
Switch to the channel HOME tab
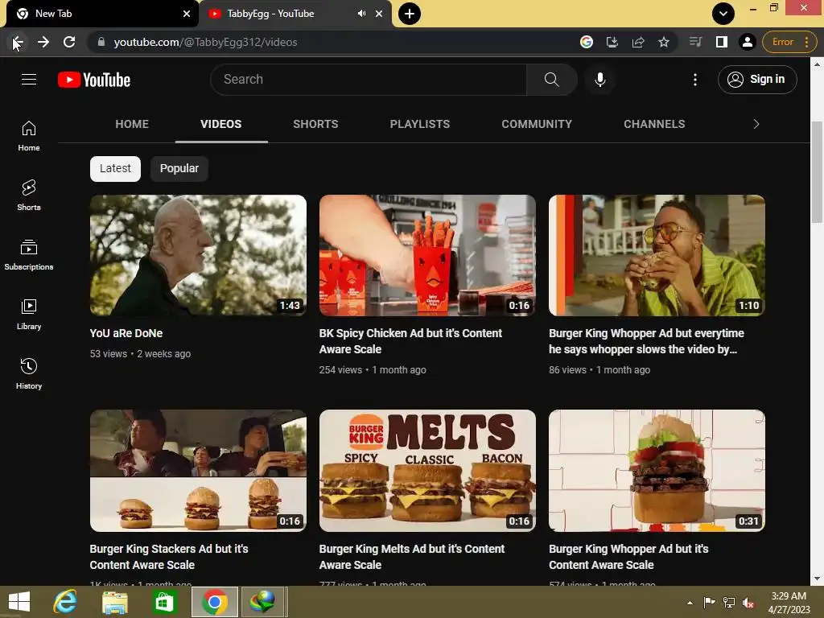coord(132,124)
